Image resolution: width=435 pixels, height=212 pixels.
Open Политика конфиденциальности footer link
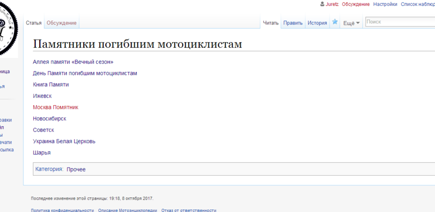[x=63, y=210]
